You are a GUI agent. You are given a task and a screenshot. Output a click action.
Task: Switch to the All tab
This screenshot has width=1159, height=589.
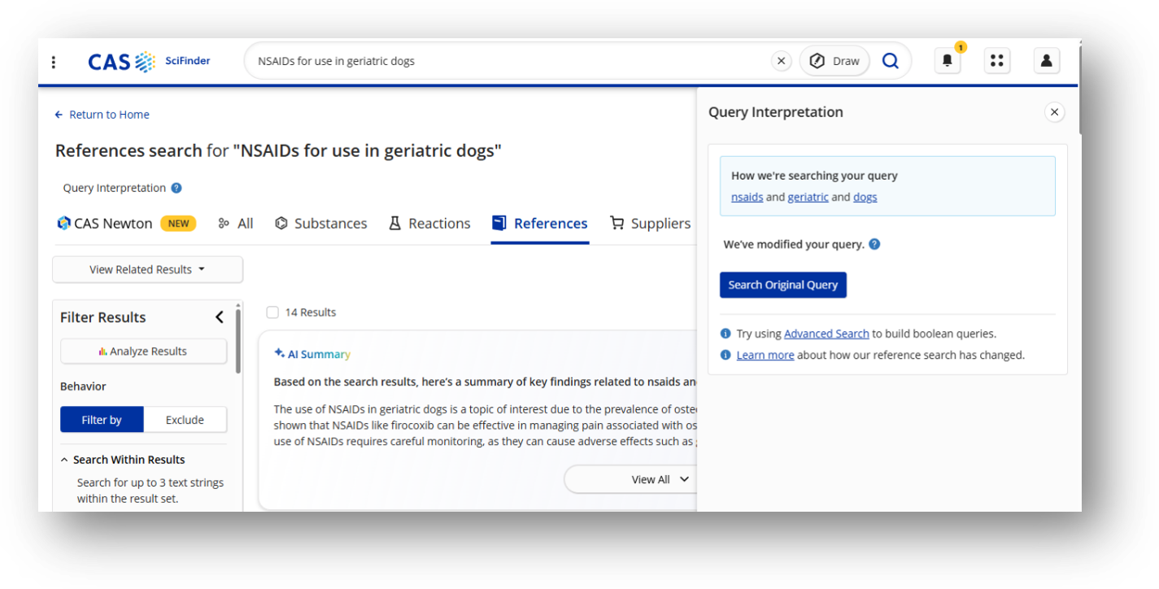[236, 223]
